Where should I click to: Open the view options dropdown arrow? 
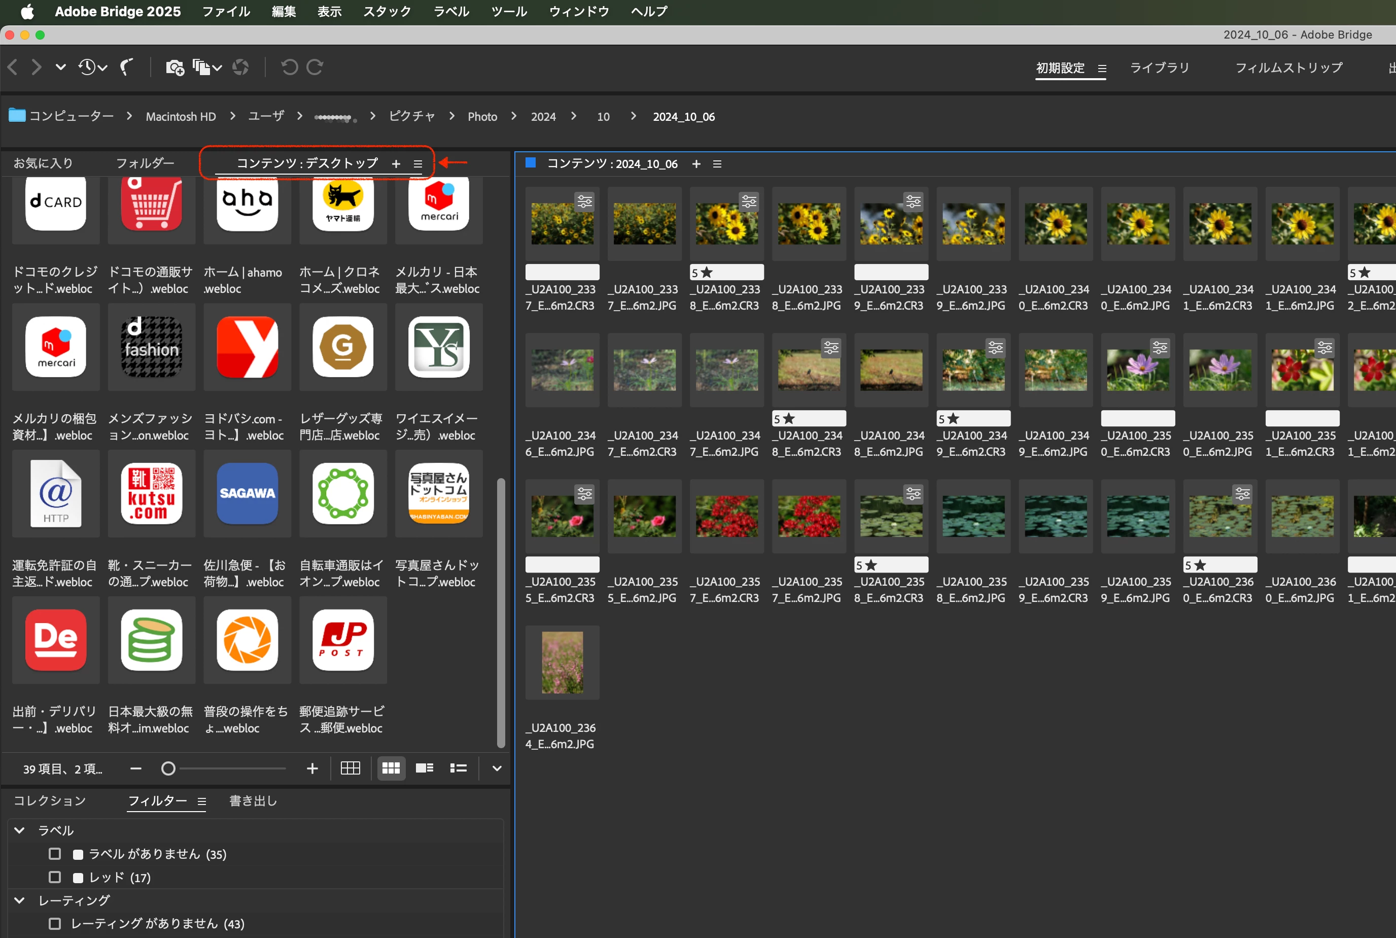pyautogui.click(x=497, y=768)
